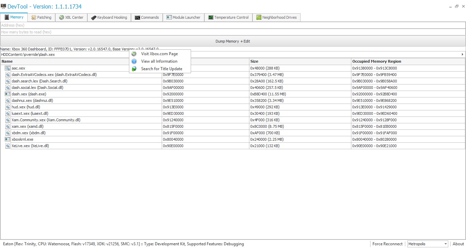
Task: Open the About link
Action: [x=458, y=244]
